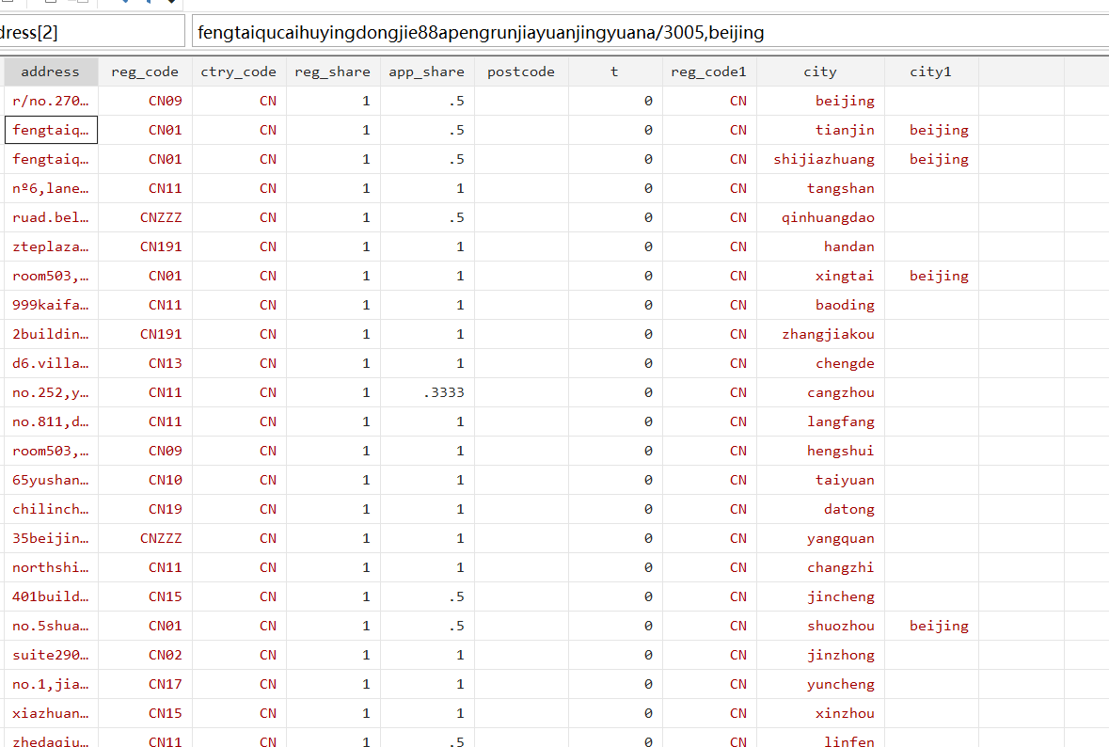Click address cell 'ruad.bel…'

[x=51, y=218]
